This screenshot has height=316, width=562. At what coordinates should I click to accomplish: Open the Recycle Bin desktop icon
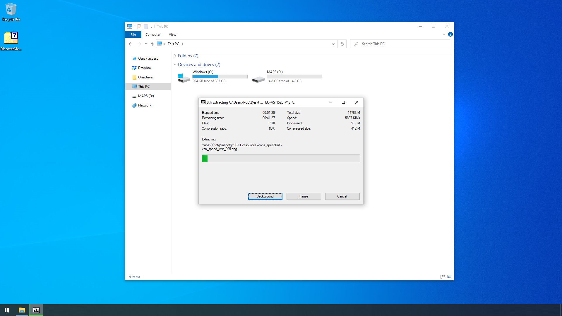coord(11,12)
